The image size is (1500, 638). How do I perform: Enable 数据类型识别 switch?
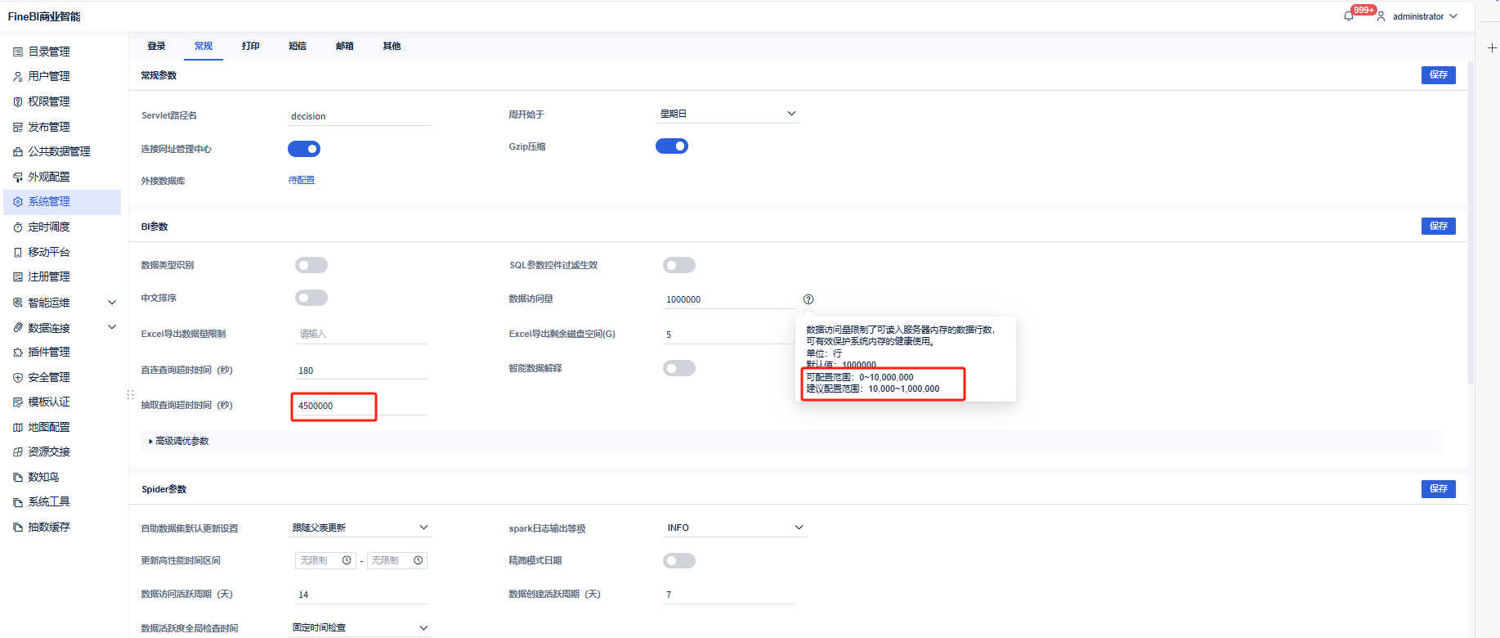pyautogui.click(x=311, y=265)
